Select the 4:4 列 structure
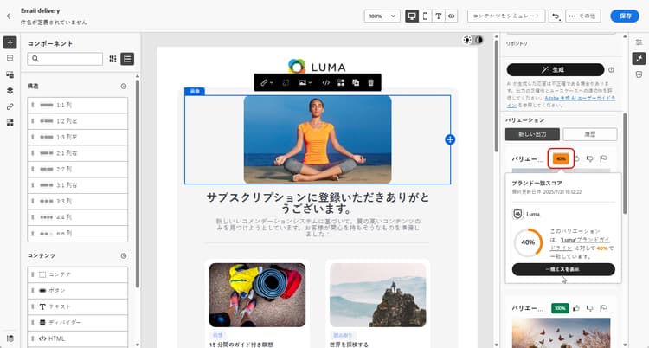 78,217
